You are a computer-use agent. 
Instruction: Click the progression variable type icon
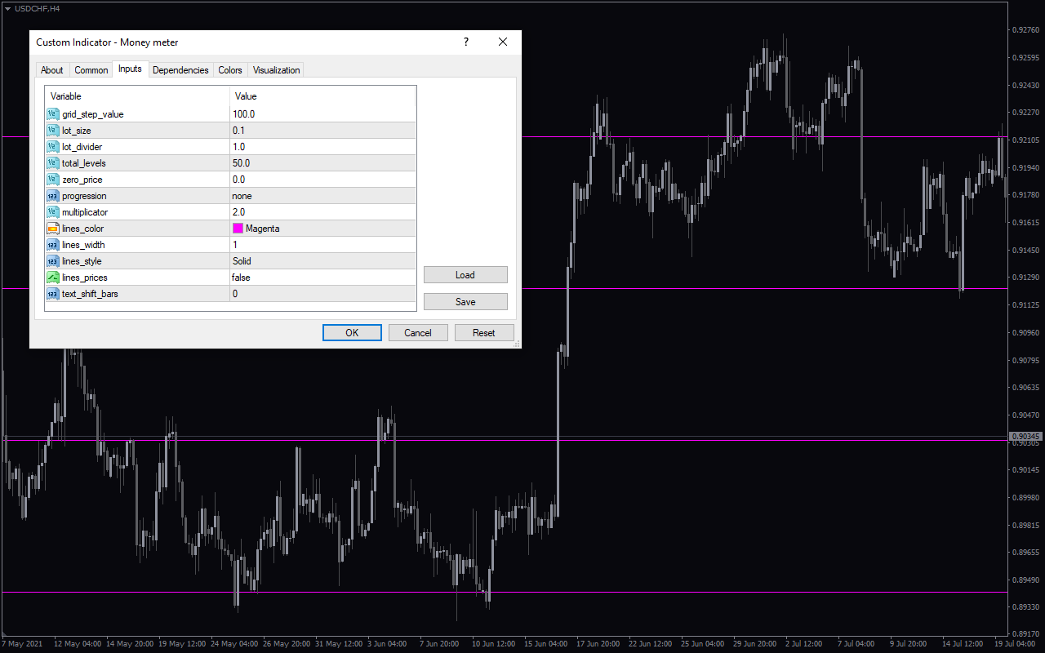[x=53, y=196]
